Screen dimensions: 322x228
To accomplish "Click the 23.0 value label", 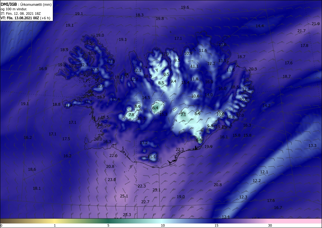I will coord(112,180).
